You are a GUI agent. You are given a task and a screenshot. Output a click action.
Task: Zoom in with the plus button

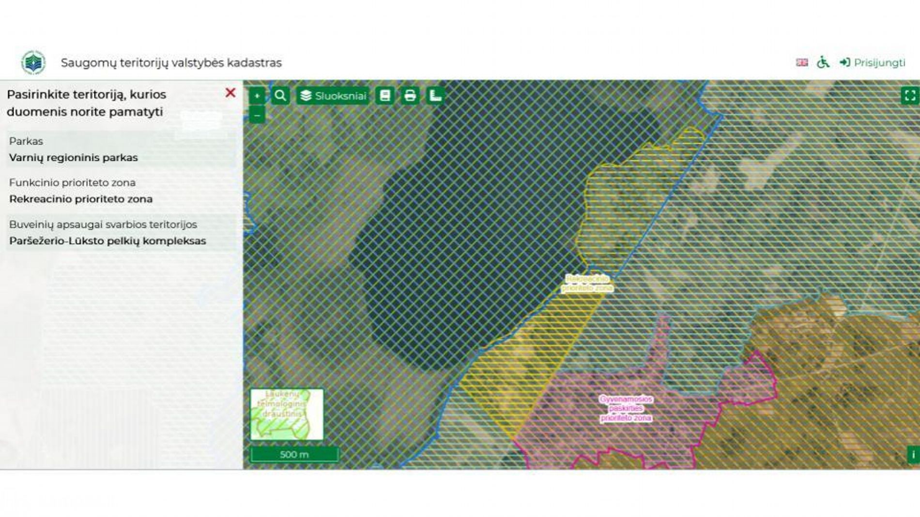click(257, 96)
